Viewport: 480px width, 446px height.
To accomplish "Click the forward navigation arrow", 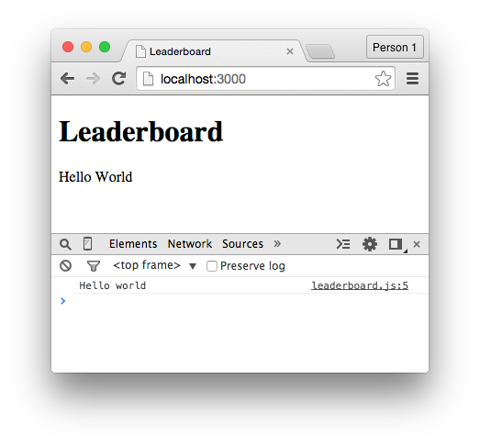I will [93, 79].
